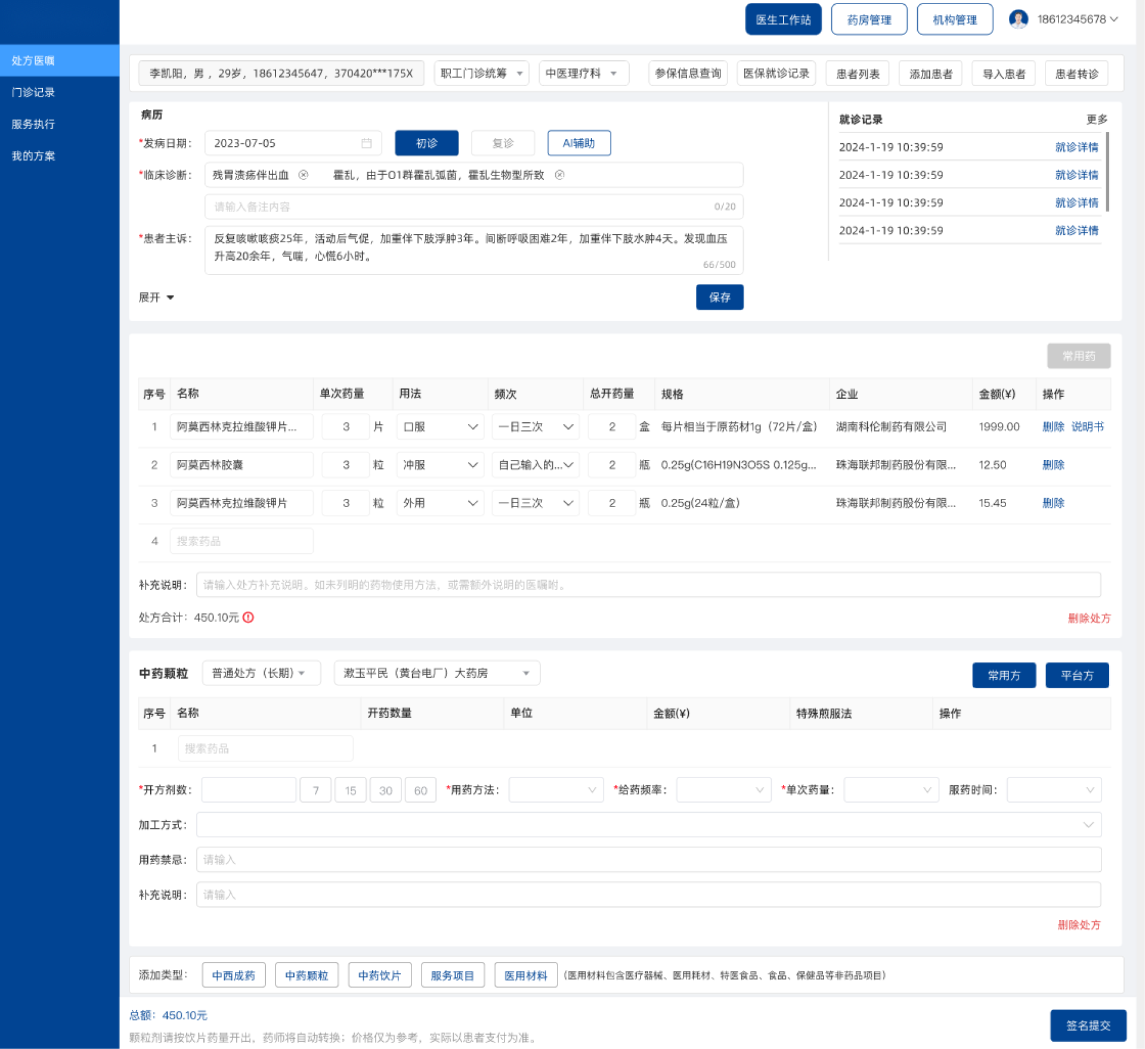The width and height of the screenshot is (1145, 1049).
Task: Go to 门诊记录 in sidebar
Action: pos(33,92)
